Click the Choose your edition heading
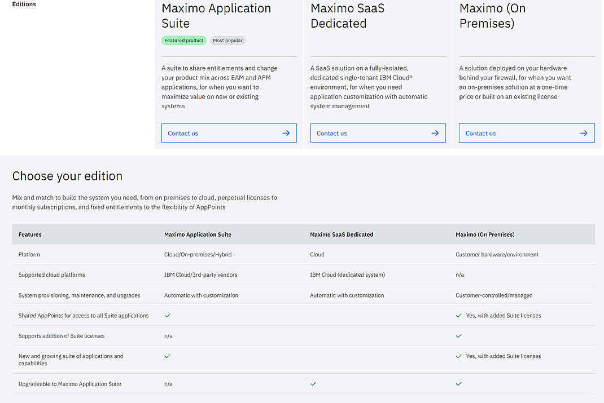 [x=67, y=176]
